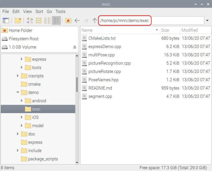Screen dimensions: 212x171
Task: Click the tree scrollbar up arrow
Action: point(77,56)
